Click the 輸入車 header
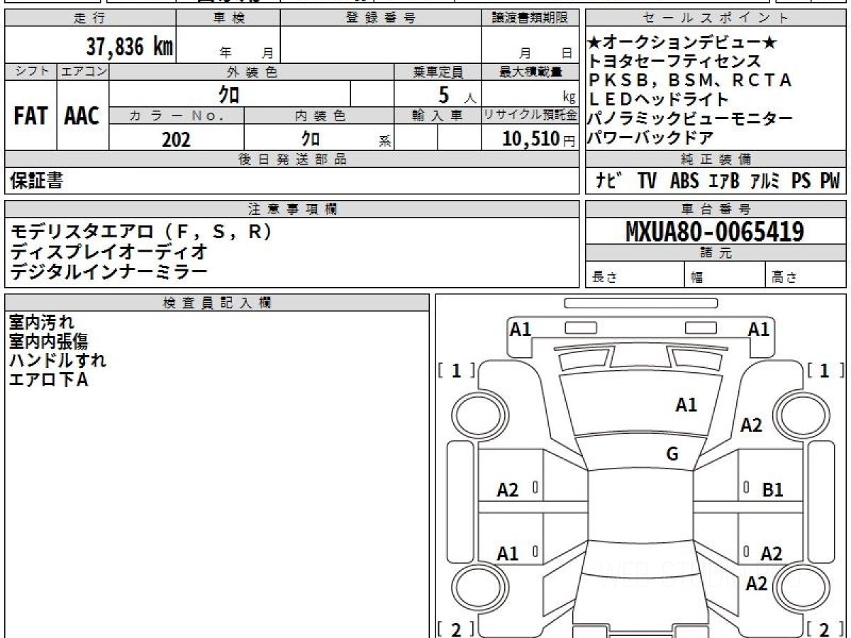851x638 pixels. pyautogui.click(x=438, y=116)
